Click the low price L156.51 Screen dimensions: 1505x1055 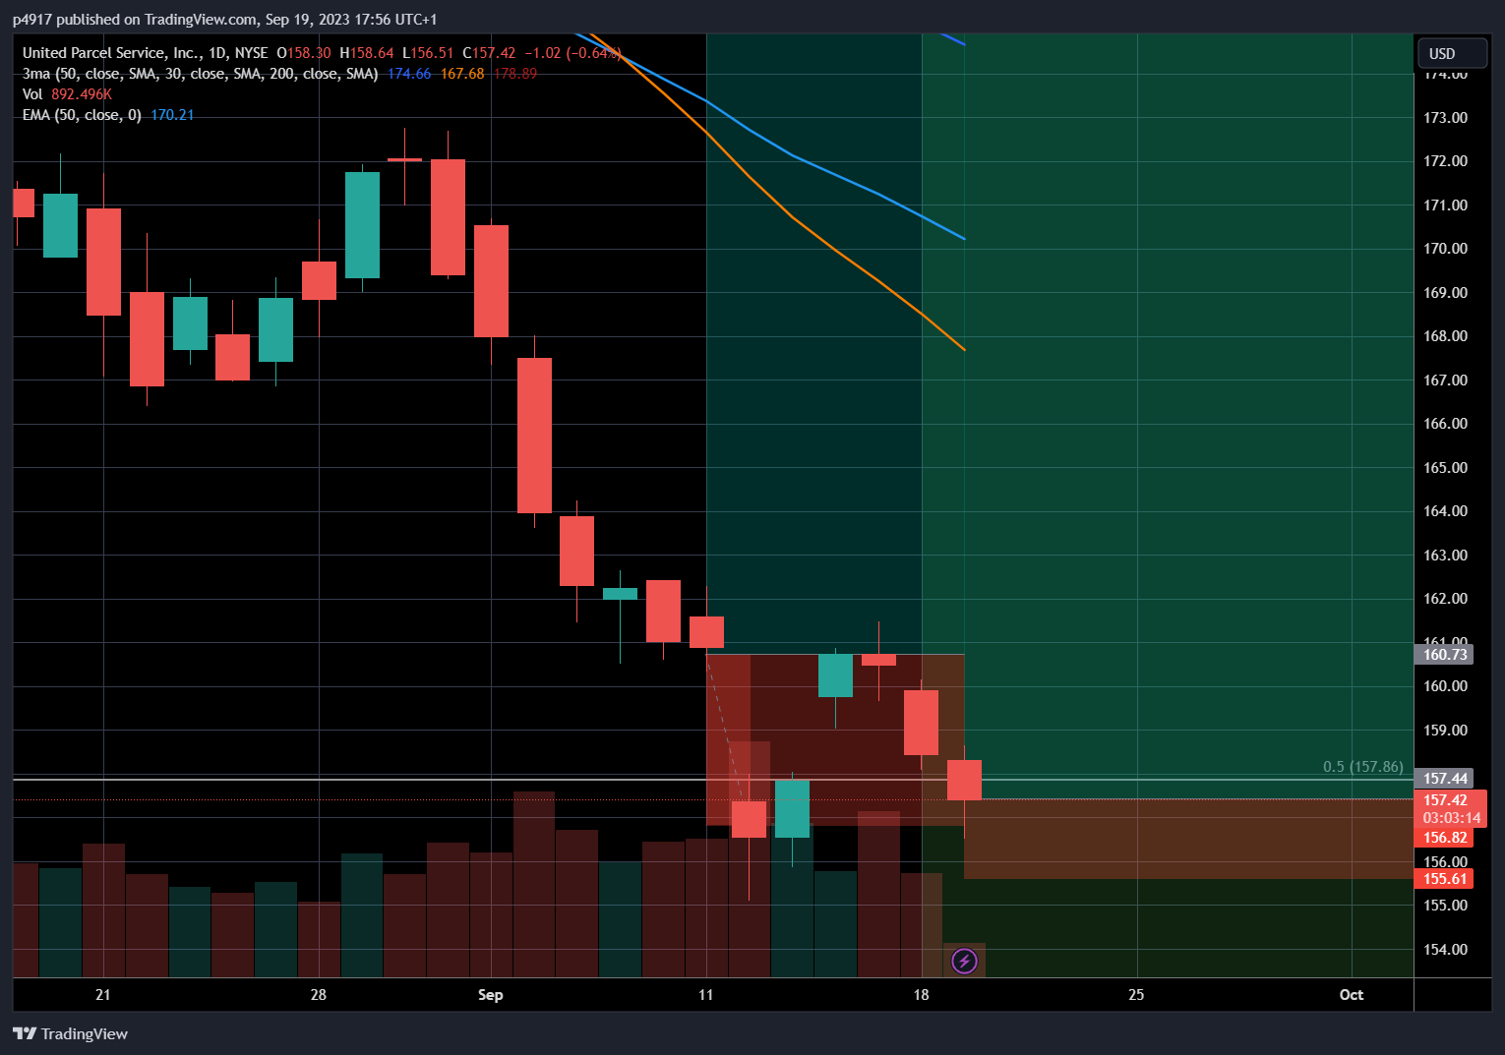point(428,53)
